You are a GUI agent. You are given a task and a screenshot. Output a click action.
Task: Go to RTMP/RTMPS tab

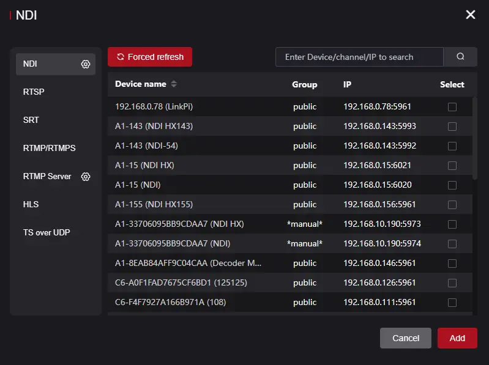click(49, 149)
